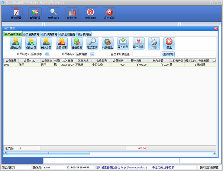Click 兑换赠品 gift exchange icon
This screenshot has height=171, width=223.
pos(107,44)
